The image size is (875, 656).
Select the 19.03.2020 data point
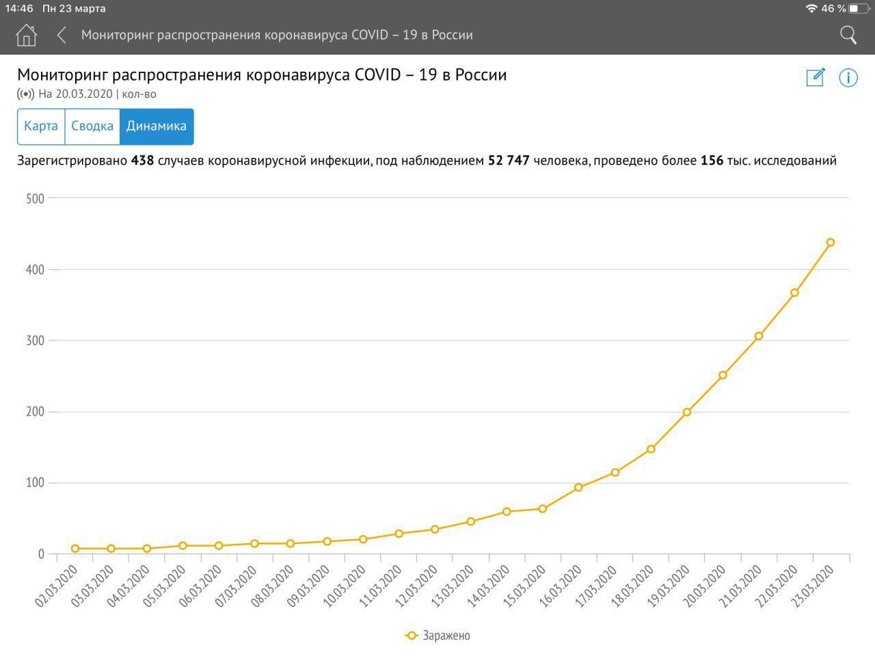pos(687,412)
